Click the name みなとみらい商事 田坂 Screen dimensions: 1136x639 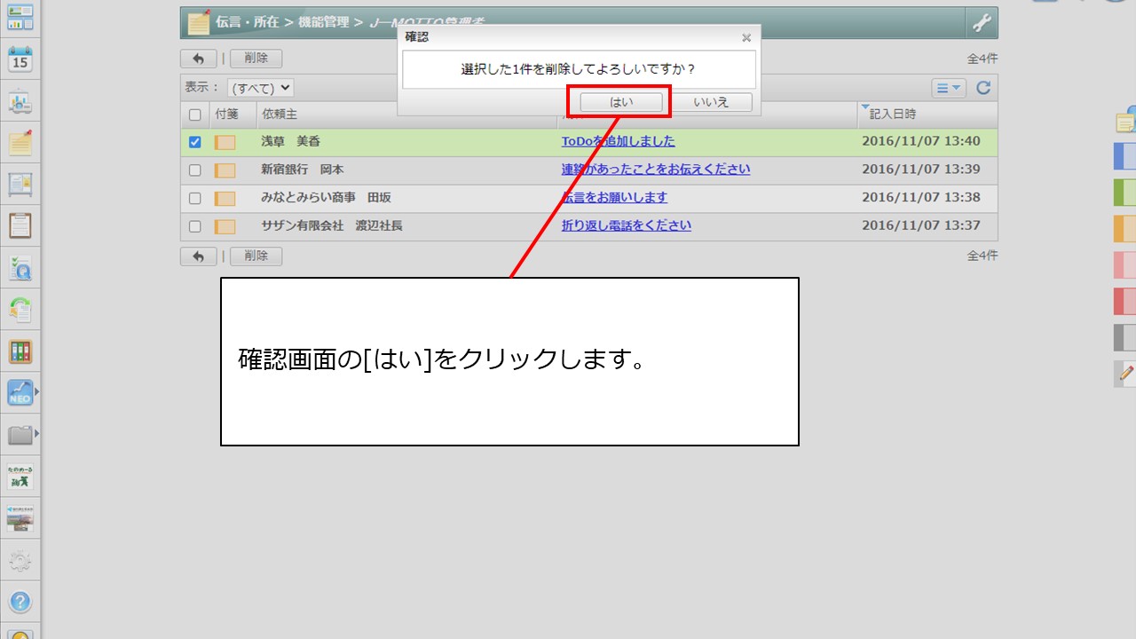click(x=326, y=197)
